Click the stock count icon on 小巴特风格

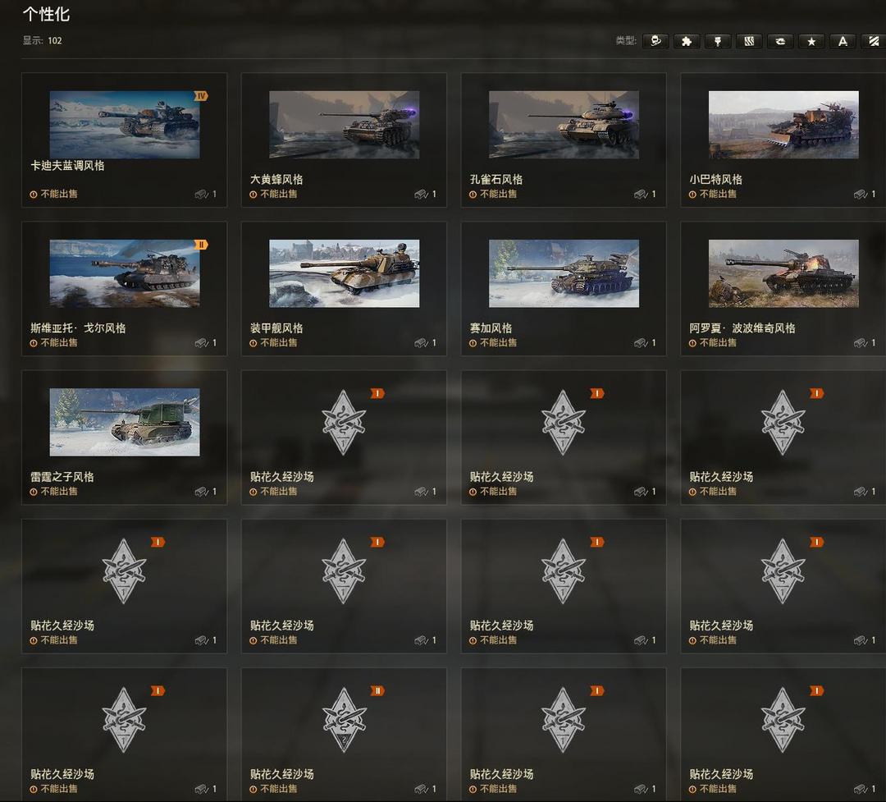(x=861, y=194)
